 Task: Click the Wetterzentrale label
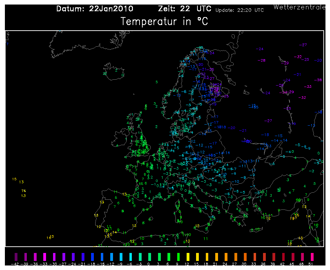pos(299,7)
